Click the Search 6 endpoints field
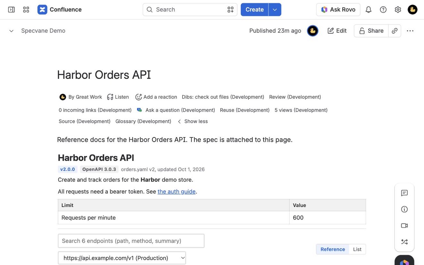The height and width of the screenshot is (265, 424). 131,241
